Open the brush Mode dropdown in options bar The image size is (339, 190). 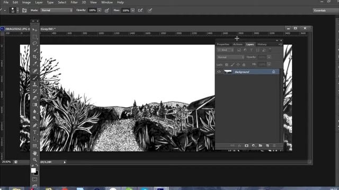57,11
